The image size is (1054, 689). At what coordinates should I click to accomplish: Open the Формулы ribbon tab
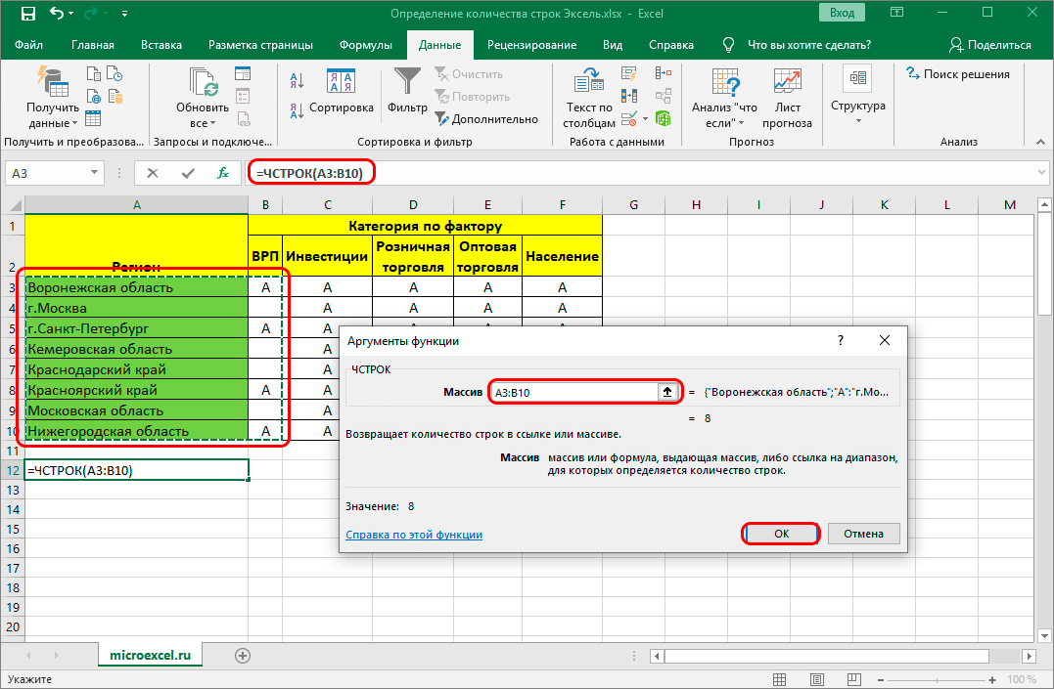[x=366, y=45]
